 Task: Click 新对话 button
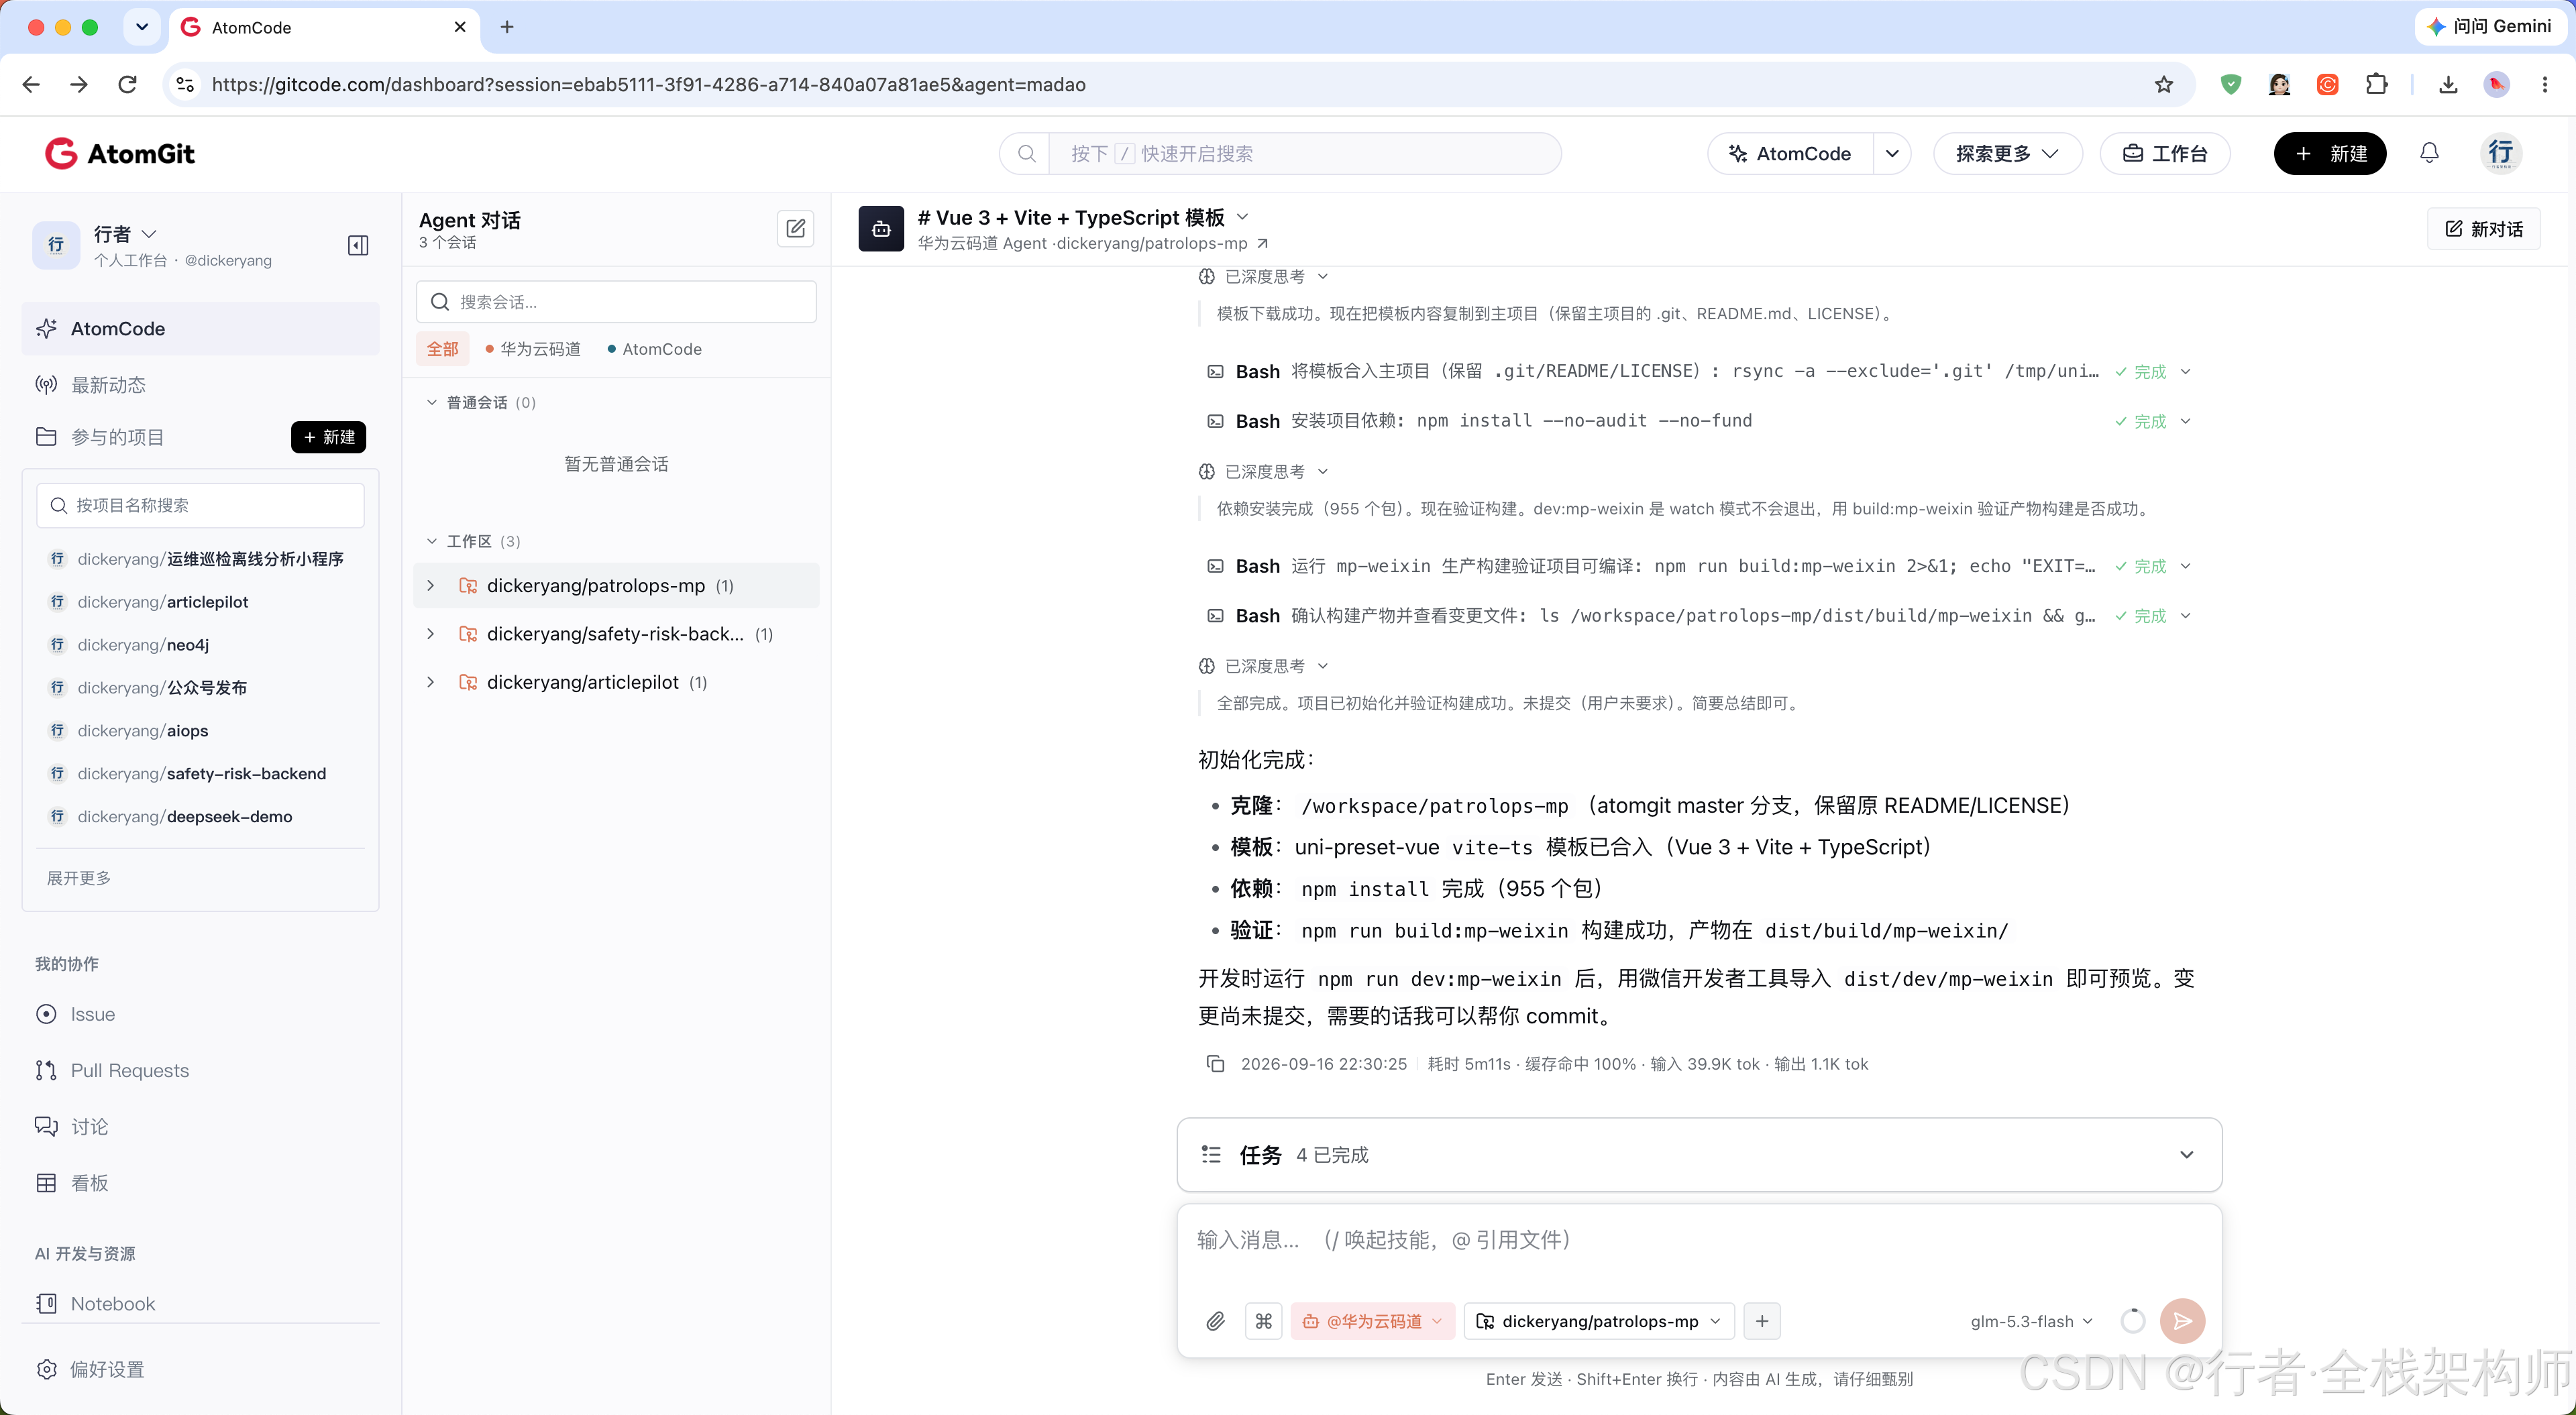click(x=2483, y=229)
